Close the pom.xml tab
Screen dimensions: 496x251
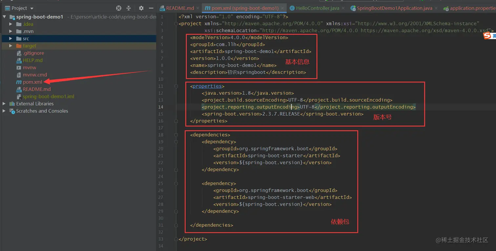click(283, 8)
